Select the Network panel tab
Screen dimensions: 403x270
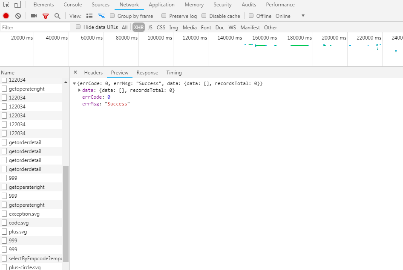pos(129,5)
